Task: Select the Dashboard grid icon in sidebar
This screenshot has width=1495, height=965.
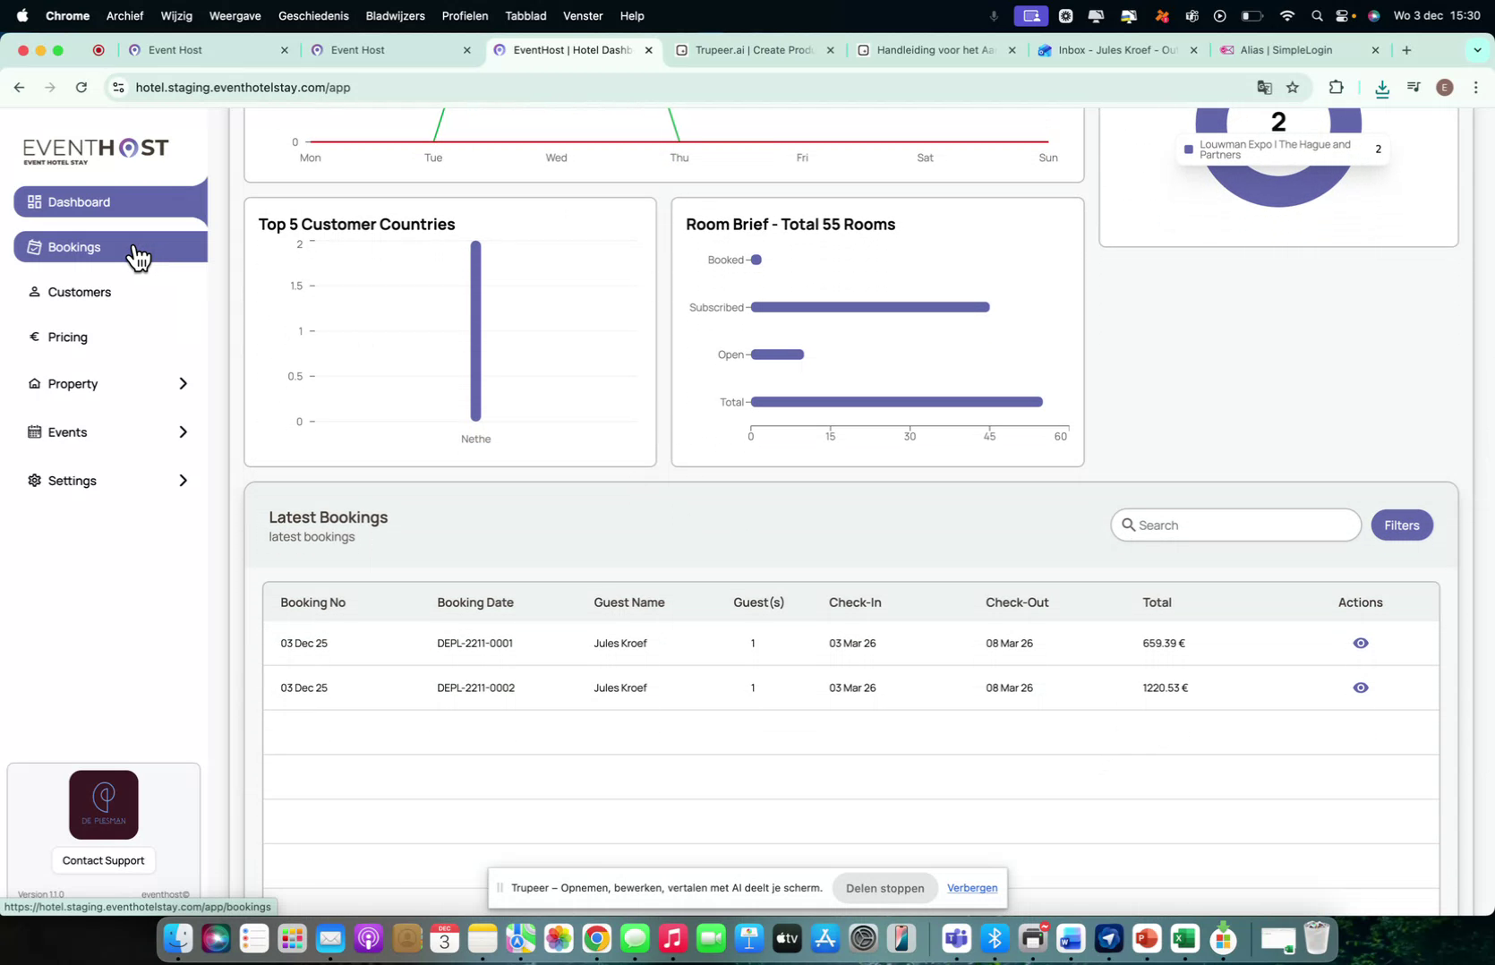Action: tap(33, 201)
